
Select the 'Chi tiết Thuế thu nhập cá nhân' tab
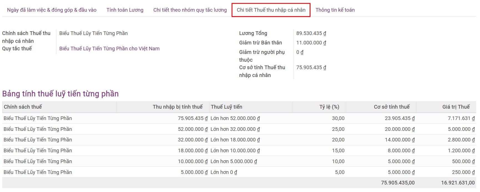click(271, 10)
